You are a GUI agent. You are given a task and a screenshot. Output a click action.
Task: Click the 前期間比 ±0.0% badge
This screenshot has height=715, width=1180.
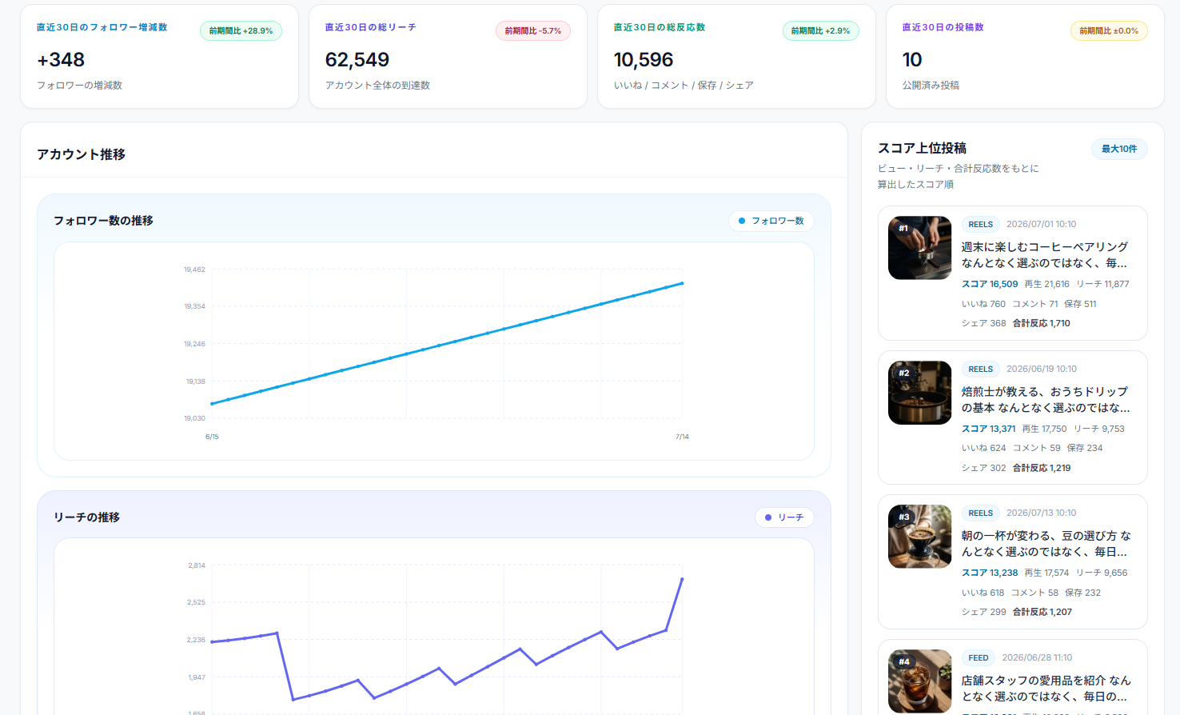(x=1109, y=31)
